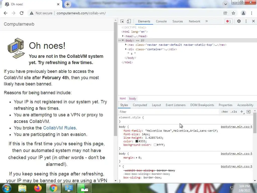Open the Accessibility pane tab
The height and width of the screenshot is (193, 257).
pos(245,105)
